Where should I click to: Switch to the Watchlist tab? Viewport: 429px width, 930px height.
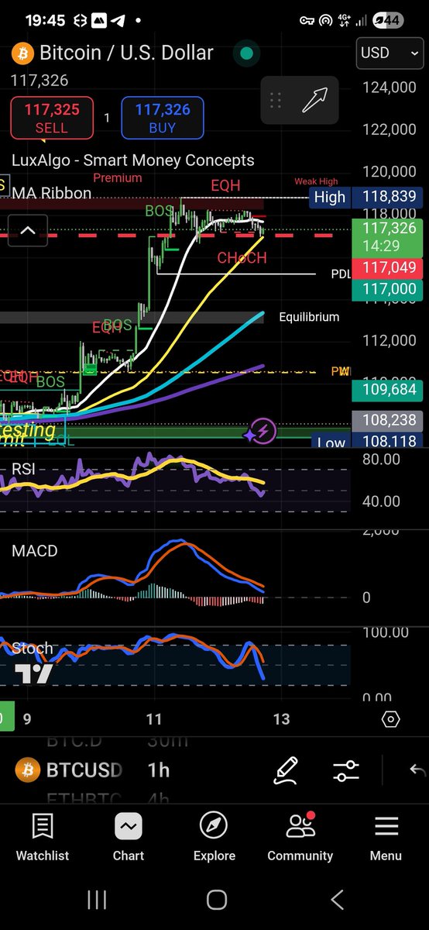pyautogui.click(x=43, y=837)
